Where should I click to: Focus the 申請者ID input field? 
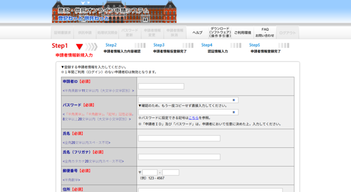pyautogui.click(x=161, y=86)
